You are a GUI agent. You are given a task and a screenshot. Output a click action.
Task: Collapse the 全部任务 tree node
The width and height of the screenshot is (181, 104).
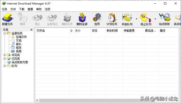point(5,33)
